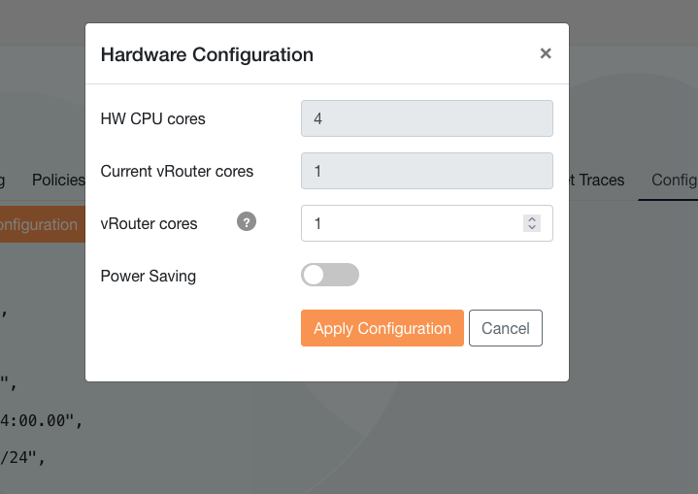Image resolution: width=698 pixels, height=494 pixels.
Task: Click the vRouter cores help question mark icon
Action: 247,222
